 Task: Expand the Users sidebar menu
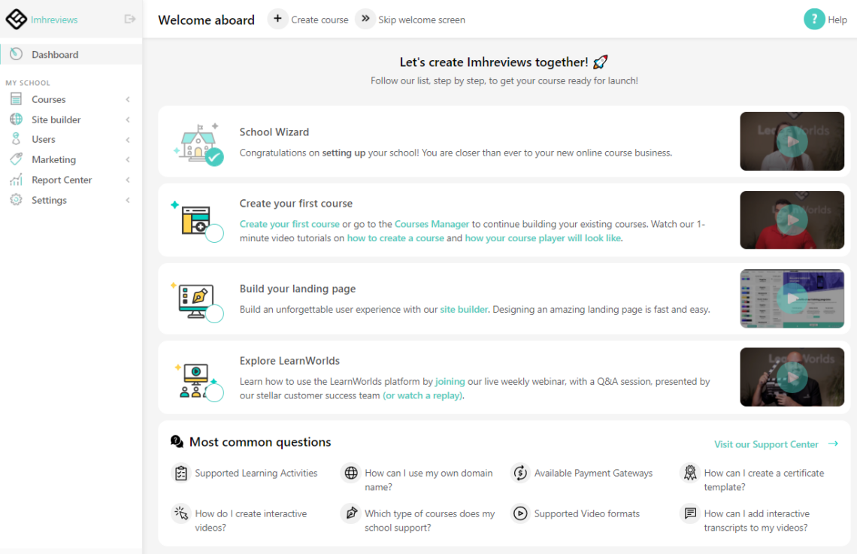127,139
